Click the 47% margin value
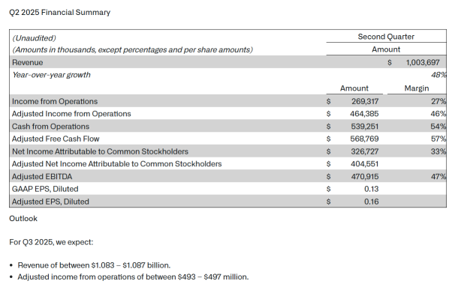 click(x=438, y=177)
